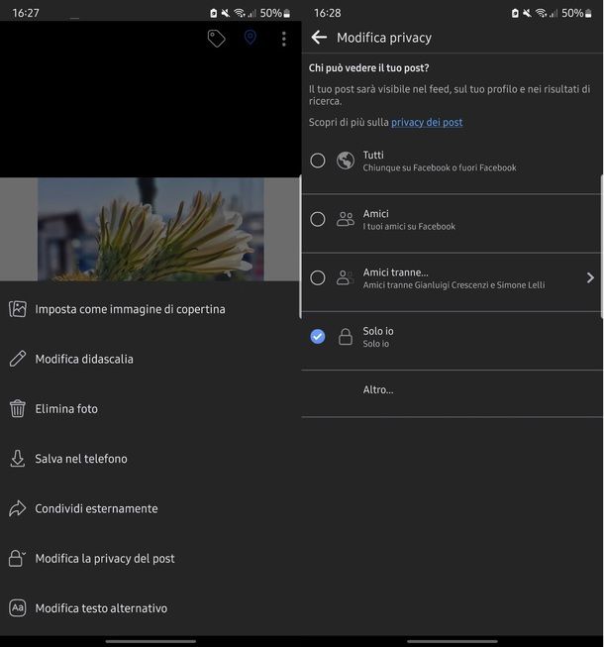604x647 pixels.
Task: Choose the Amici tranne radio option
Action: (318, 278)
